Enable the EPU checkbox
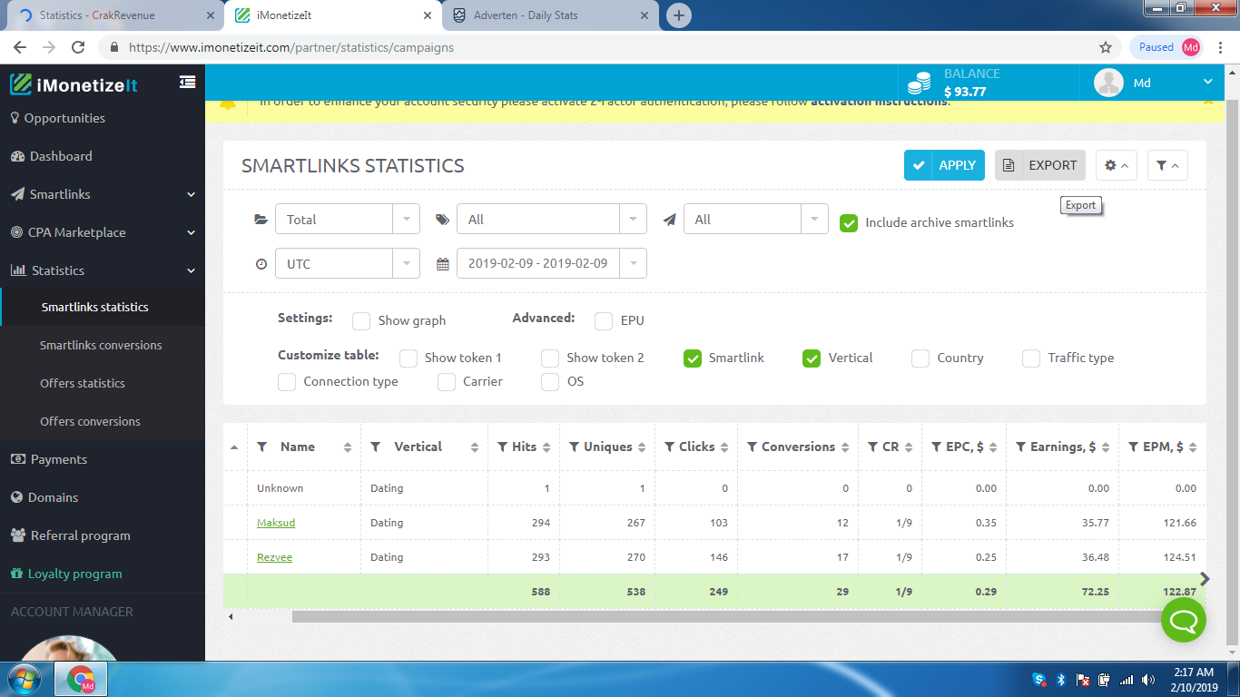This screenshot has width=1240, height=697. (604, 320)
